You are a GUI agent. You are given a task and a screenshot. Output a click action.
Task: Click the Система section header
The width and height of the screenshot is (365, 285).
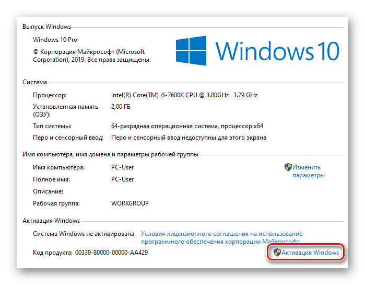[x=34, y=82]
